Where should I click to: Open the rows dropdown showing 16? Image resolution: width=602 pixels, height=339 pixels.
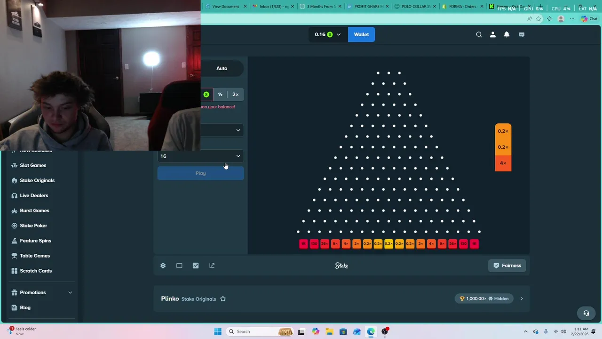coord(201,156)
